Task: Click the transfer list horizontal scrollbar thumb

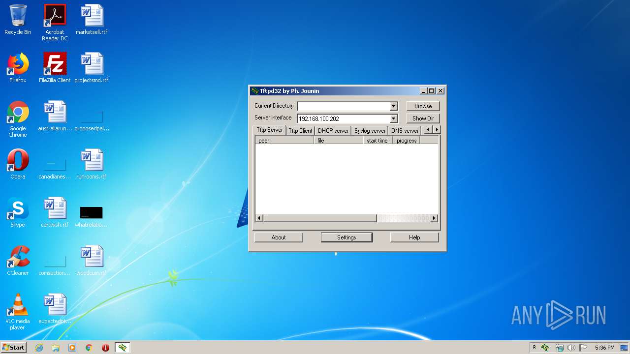Action: [320, 218]
